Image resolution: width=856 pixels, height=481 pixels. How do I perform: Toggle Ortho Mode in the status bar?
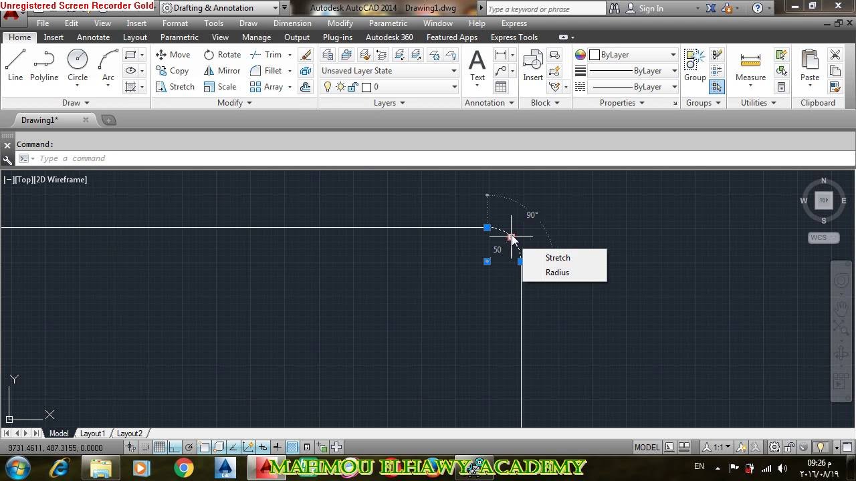coord(175,448)
